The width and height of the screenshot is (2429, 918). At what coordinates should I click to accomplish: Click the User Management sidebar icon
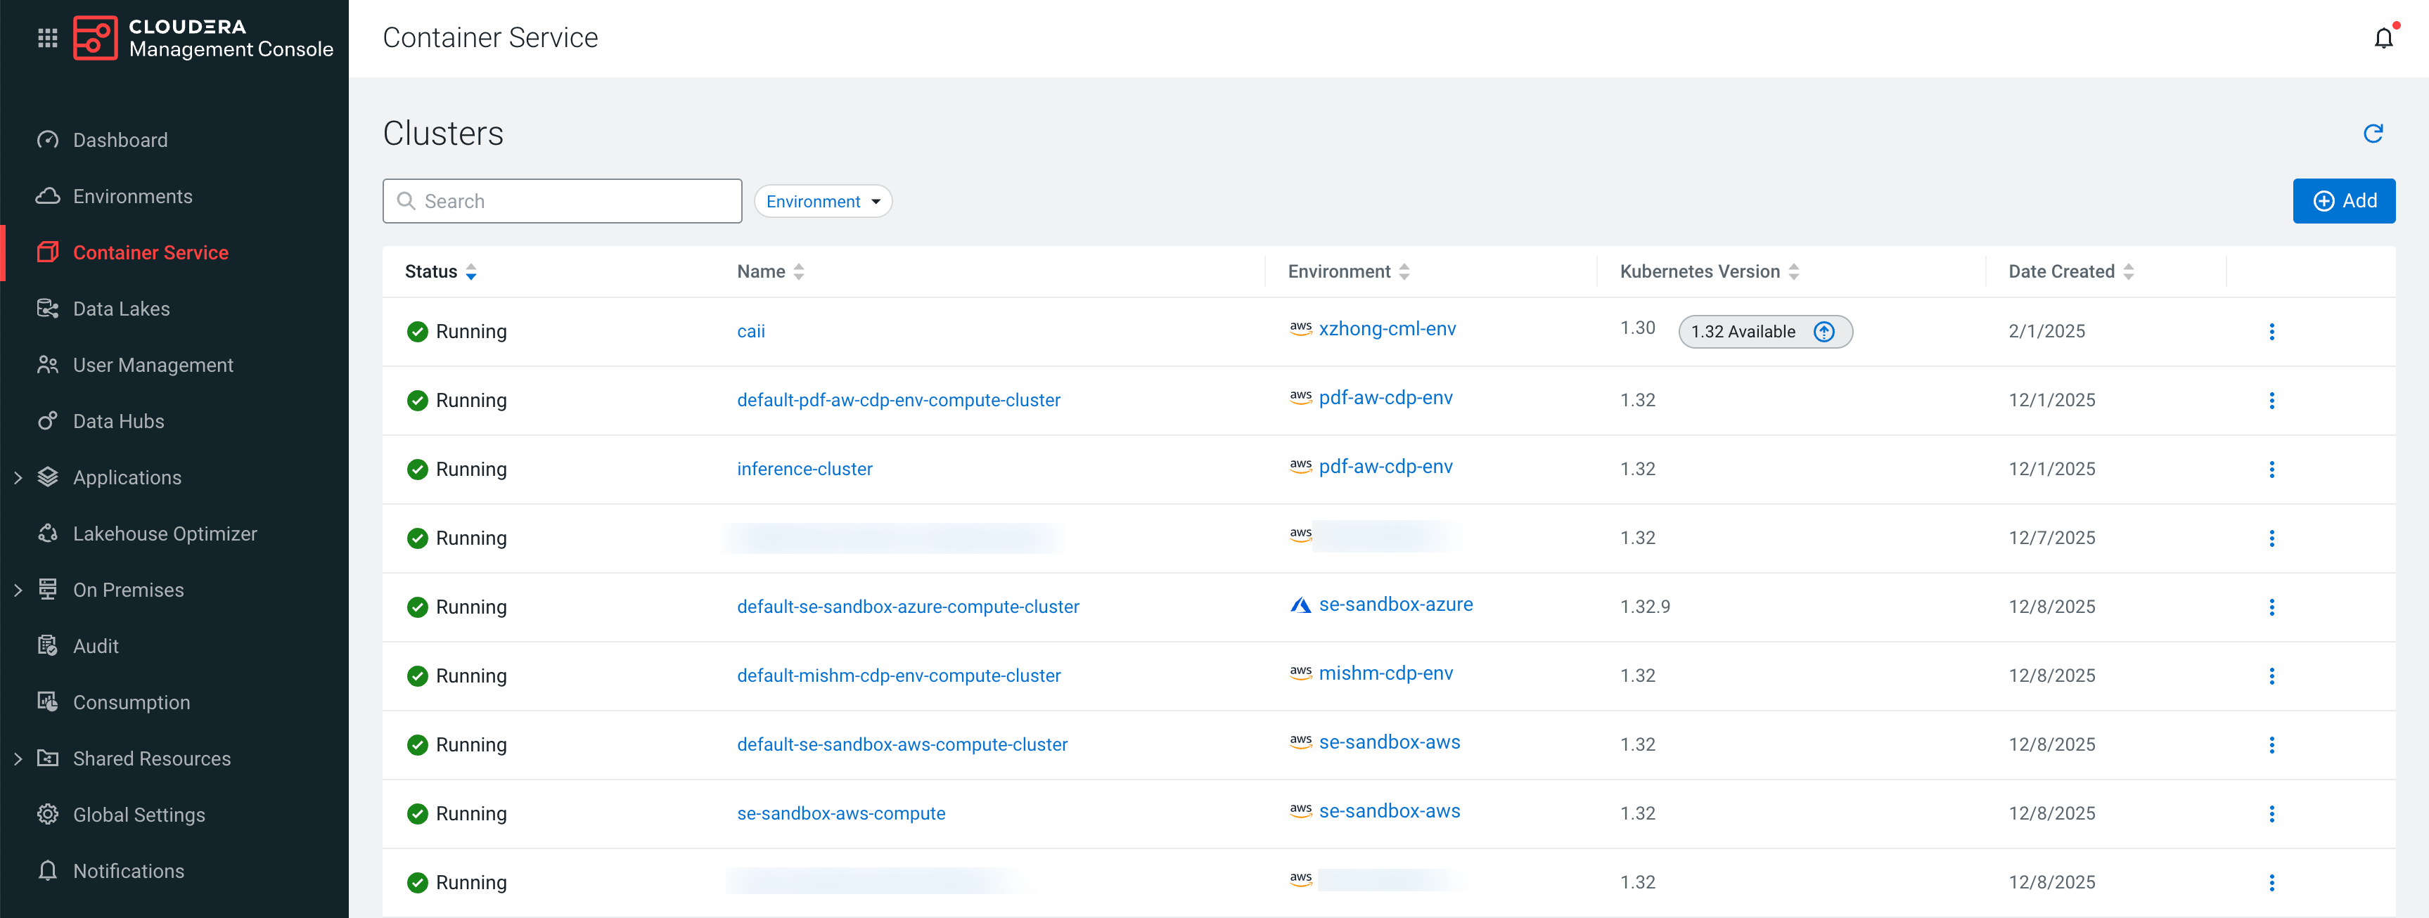(48, 364)
